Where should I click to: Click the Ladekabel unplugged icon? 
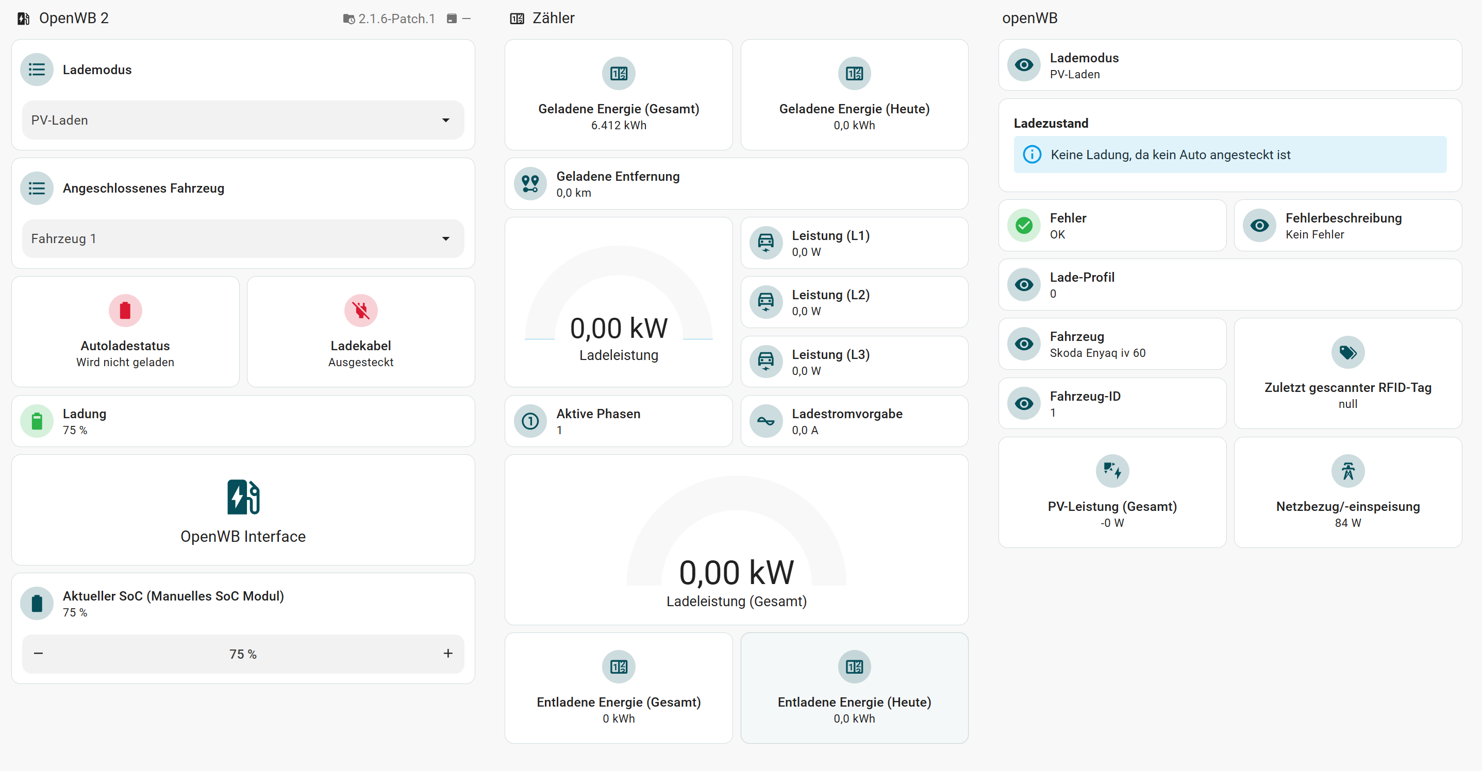click(x=361, y=311)
